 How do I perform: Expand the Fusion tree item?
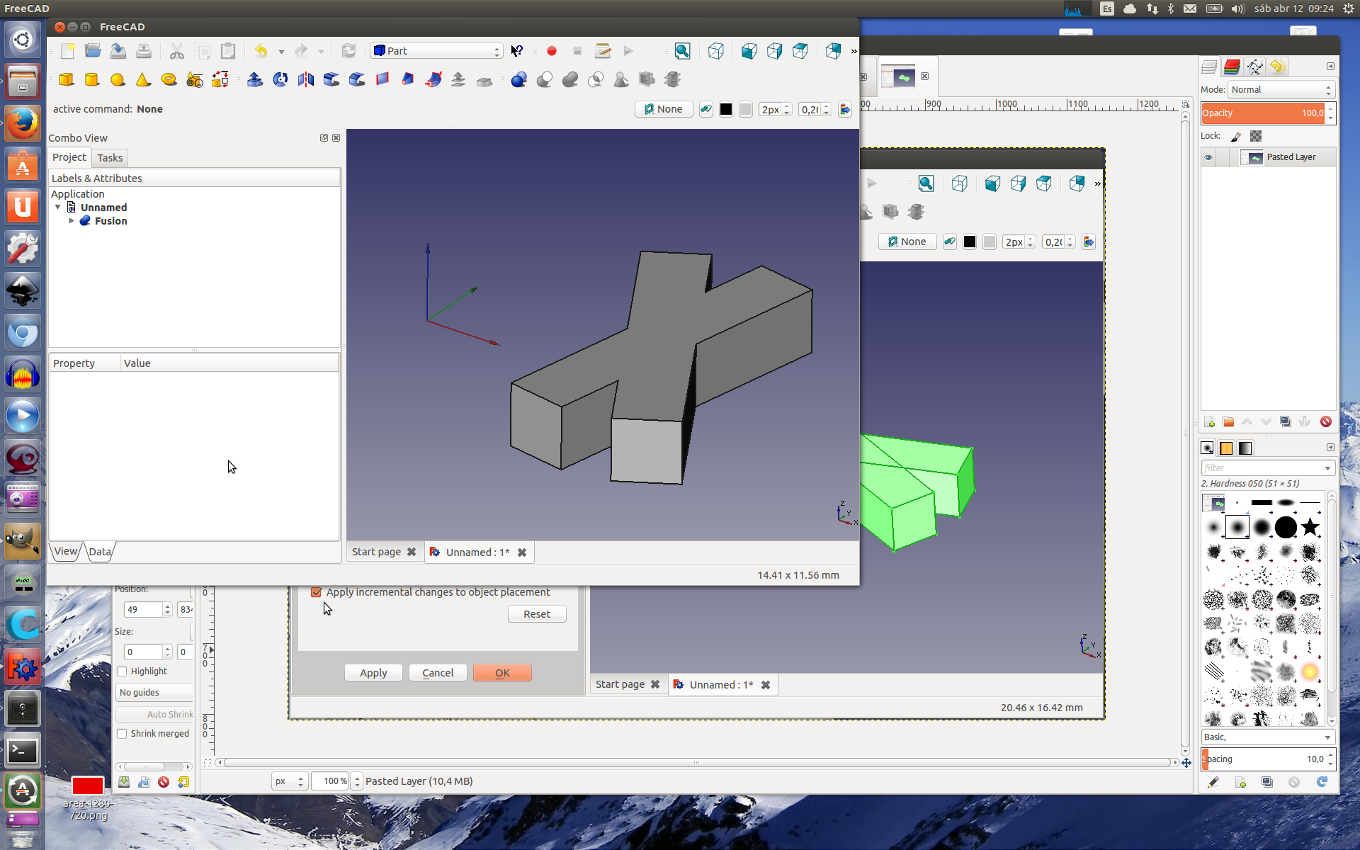coord(72,221)
